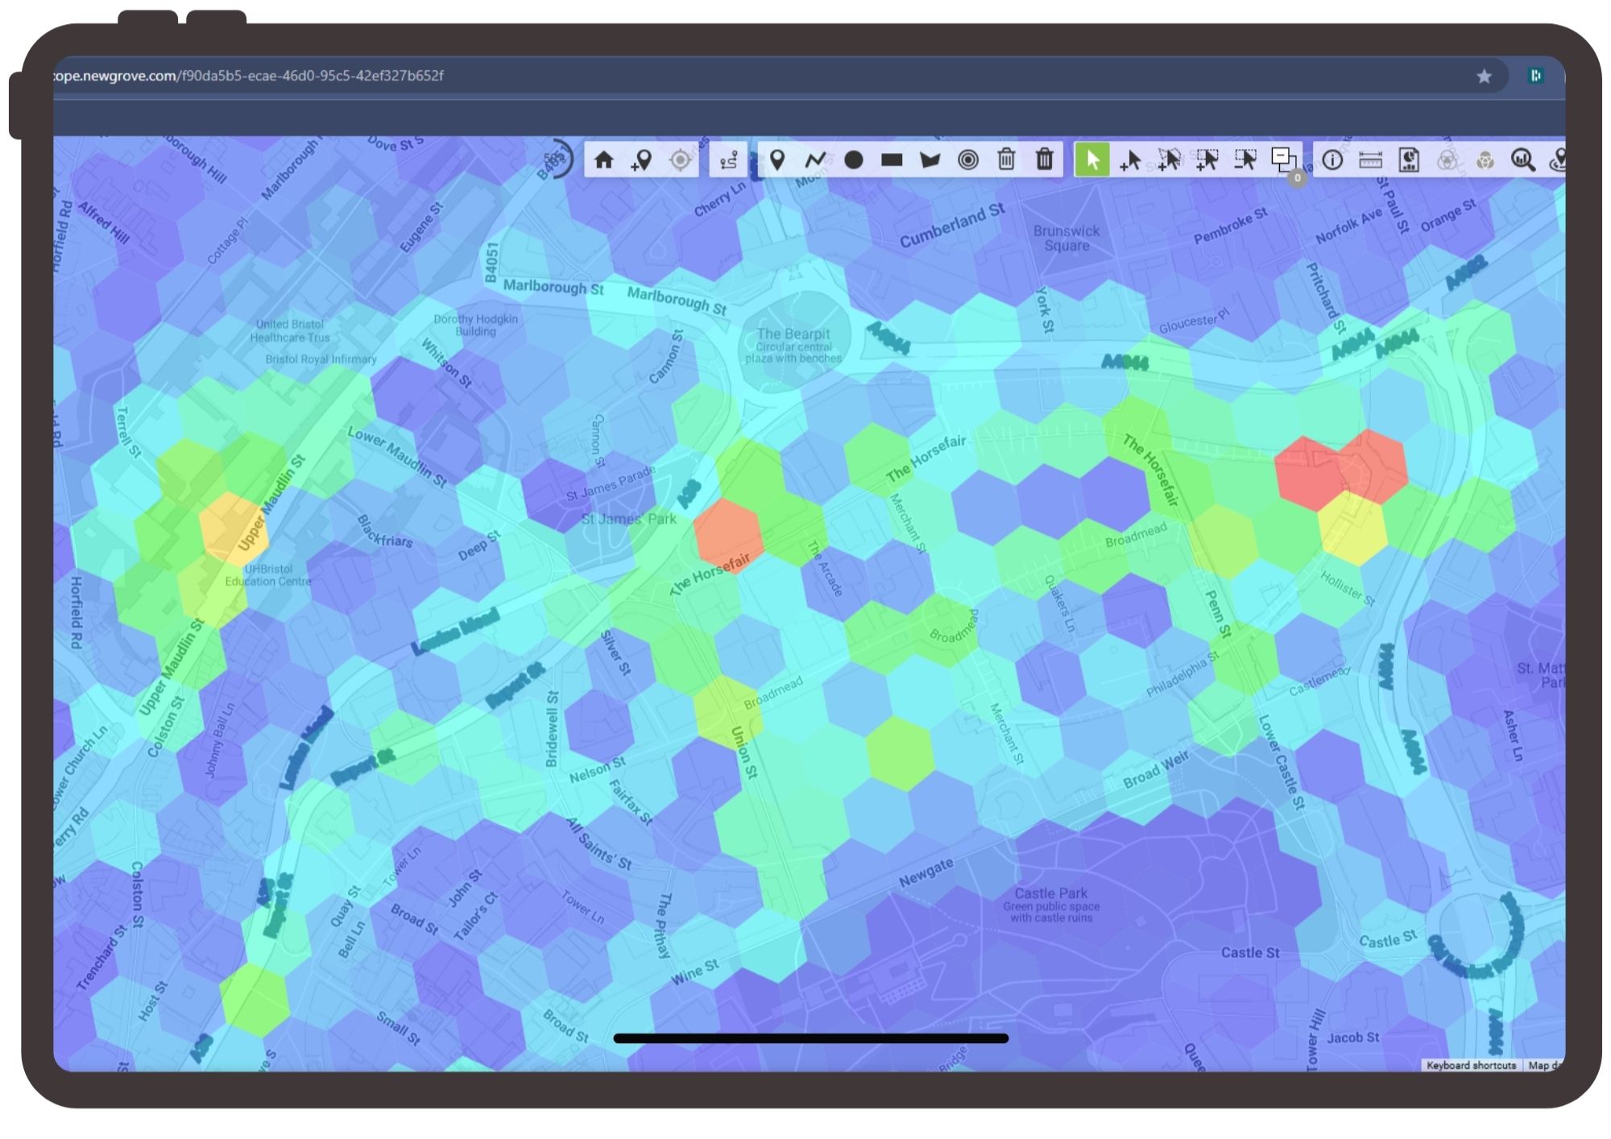
Task: Click the first trash delete tool
Action: point(1006,161)
